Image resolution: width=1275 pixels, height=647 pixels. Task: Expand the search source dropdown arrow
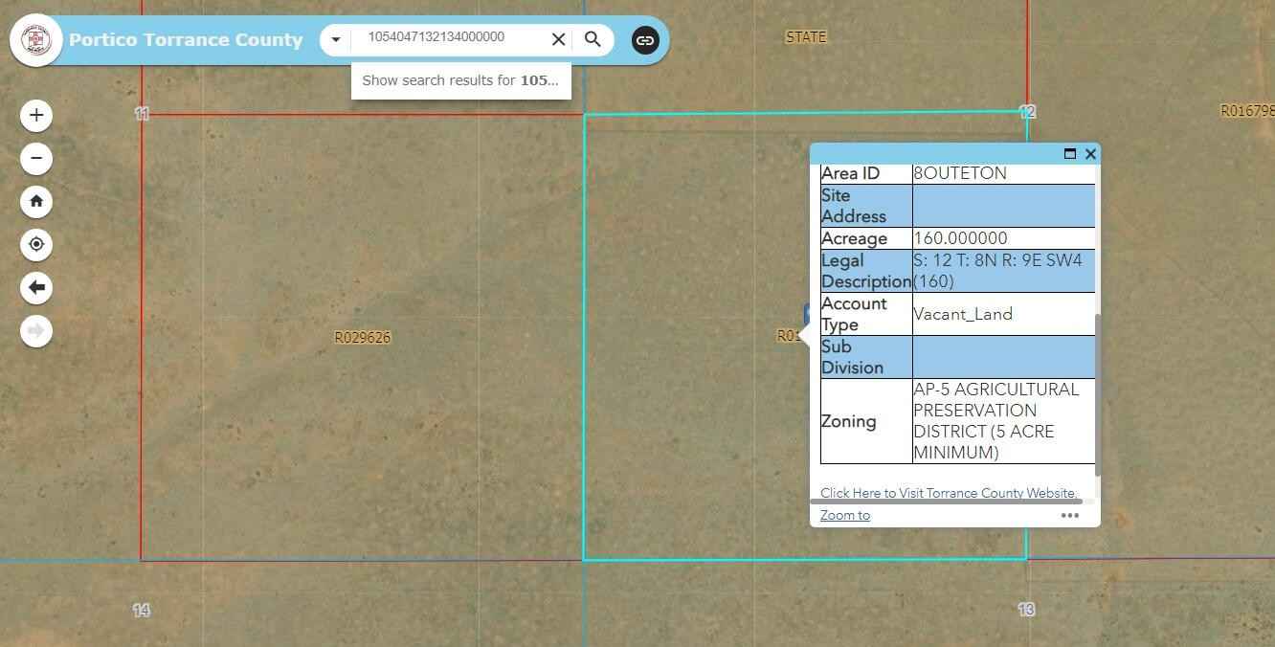336,39
